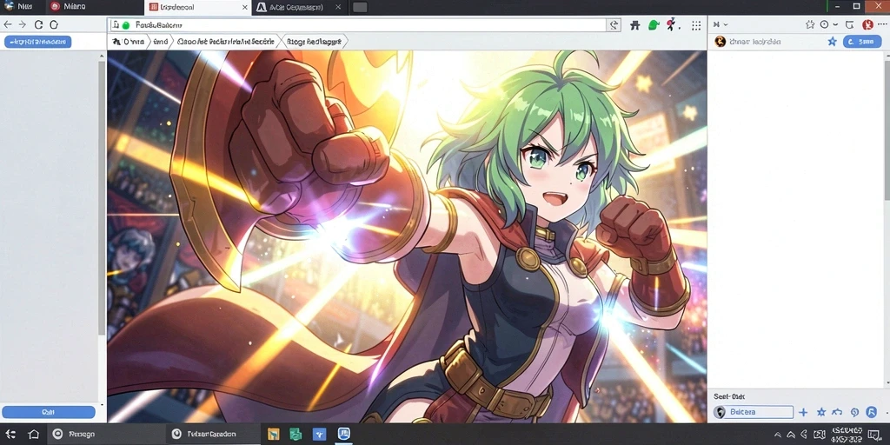Viewport: 890px width, 445px height.
Task: Click the reply arrow icon in chat bar
Action: click(x=837, y=413)
